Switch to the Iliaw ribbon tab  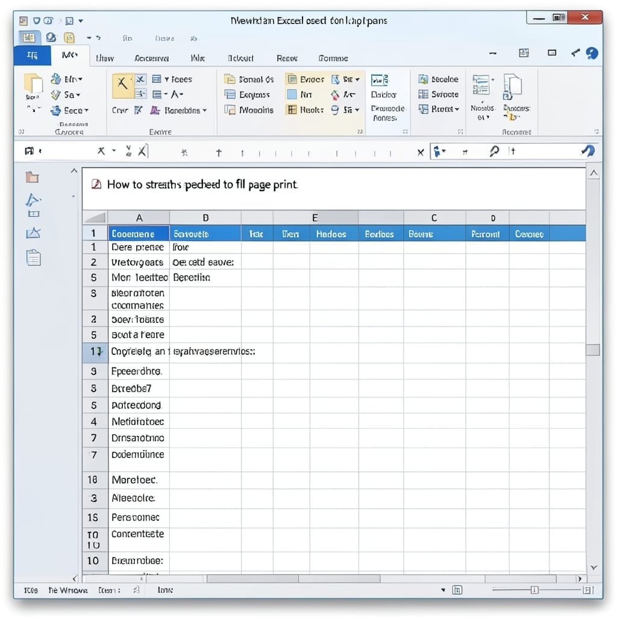tap(105, 58)
